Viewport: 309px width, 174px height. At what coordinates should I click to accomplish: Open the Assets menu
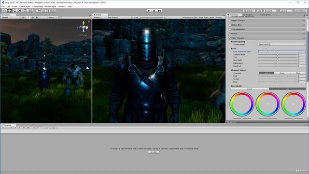[15, 6]
